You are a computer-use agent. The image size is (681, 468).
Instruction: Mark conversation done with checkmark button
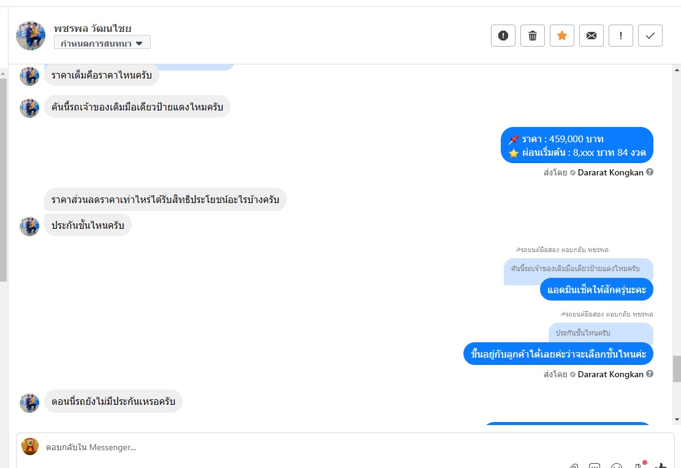650,36
